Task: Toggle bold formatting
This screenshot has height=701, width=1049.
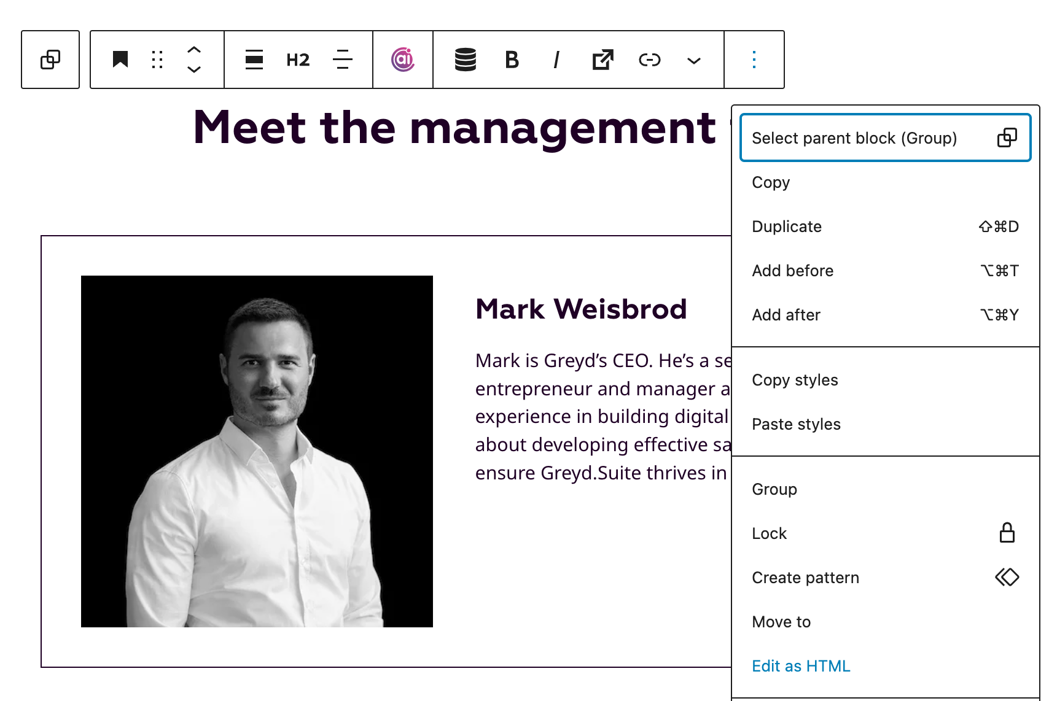Action: (x=511, y=60)
